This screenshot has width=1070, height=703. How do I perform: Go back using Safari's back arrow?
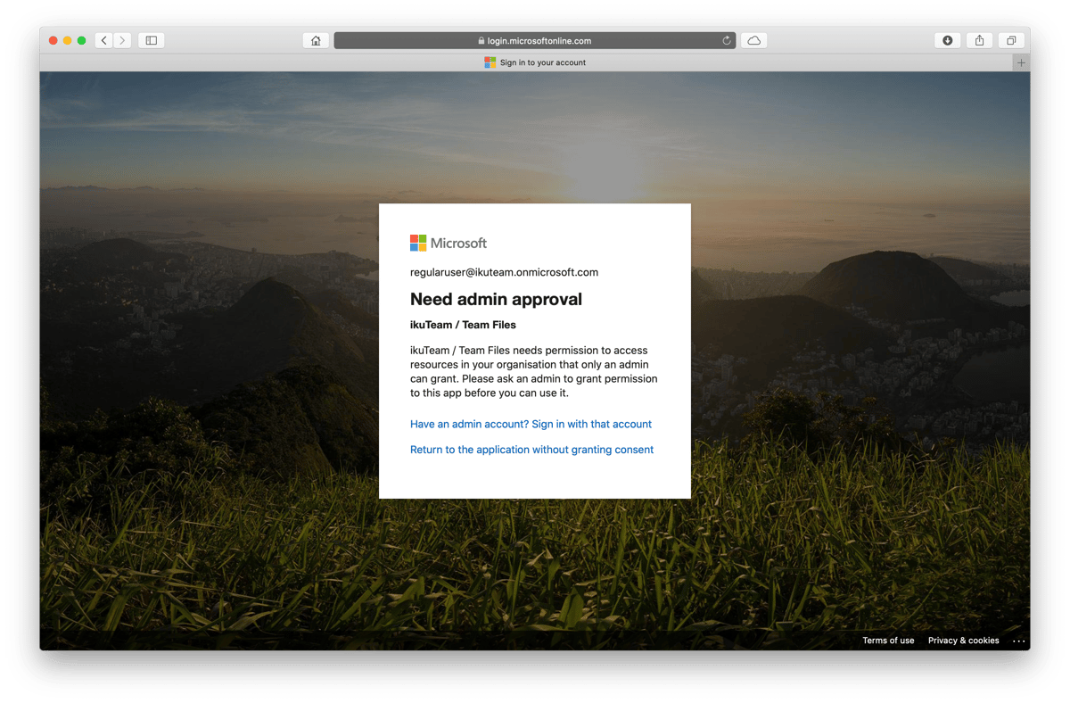tap(104, 40)
